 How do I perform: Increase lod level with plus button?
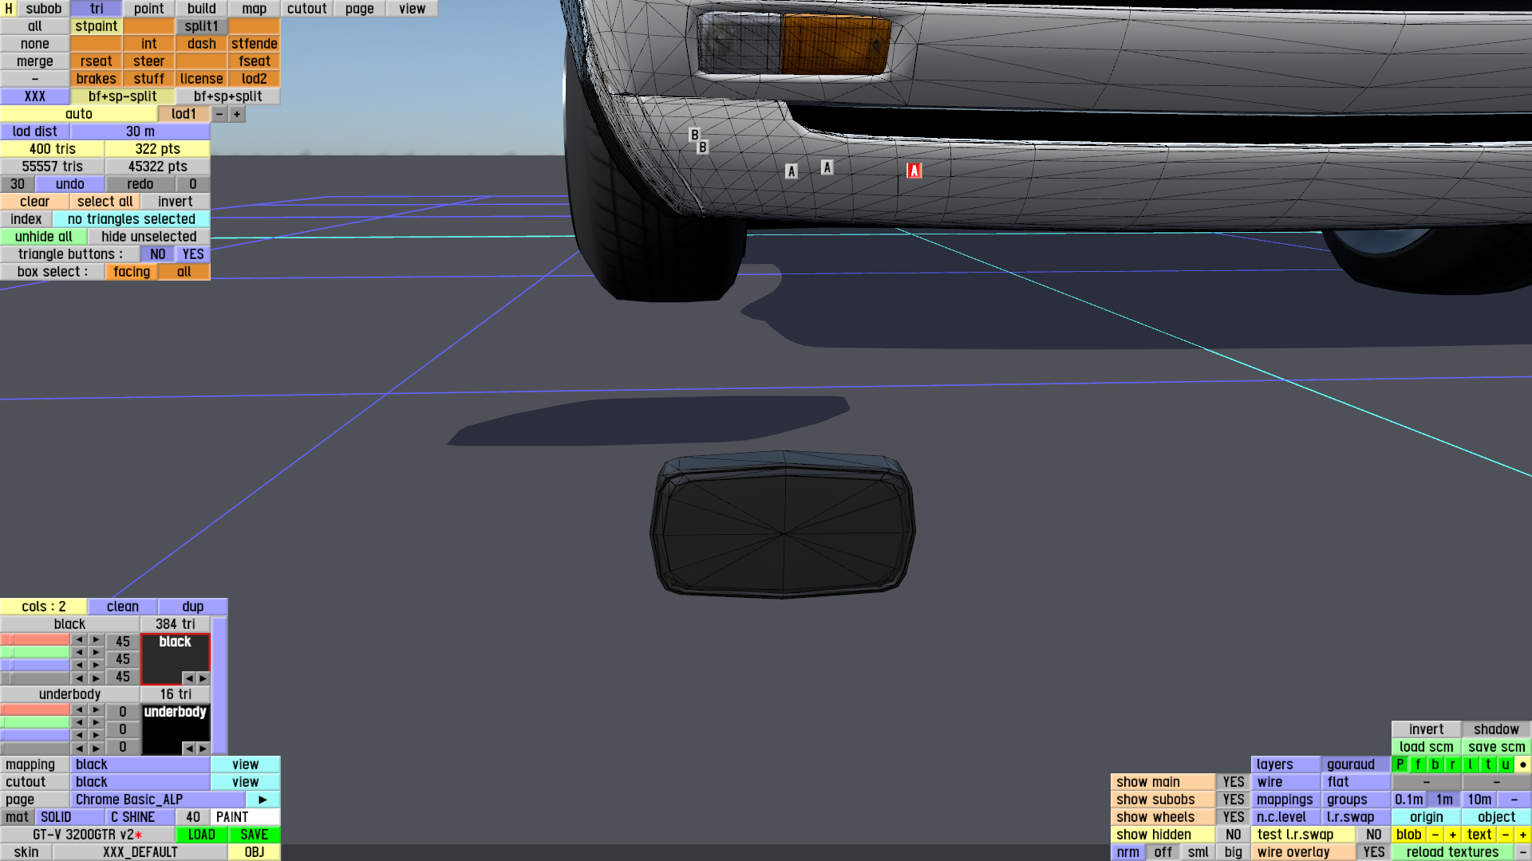[237, 114]
